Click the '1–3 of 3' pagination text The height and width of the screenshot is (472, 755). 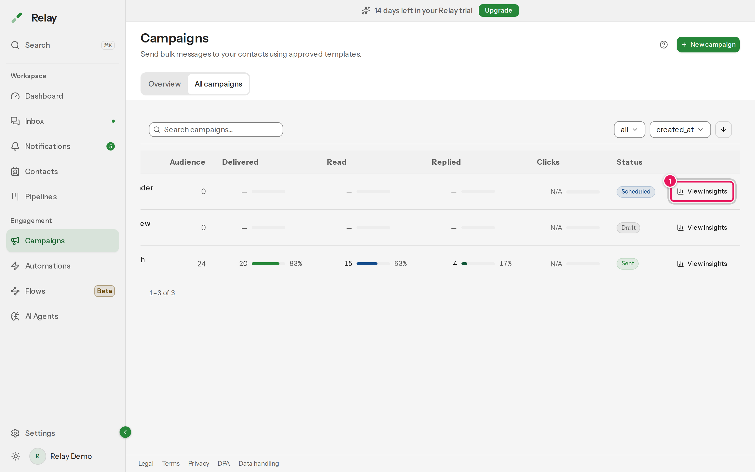tap(162, 293)
